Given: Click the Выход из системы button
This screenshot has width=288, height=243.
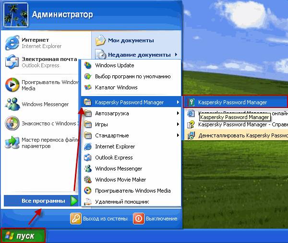Looking at the screenshot, I should coord(99,219).
